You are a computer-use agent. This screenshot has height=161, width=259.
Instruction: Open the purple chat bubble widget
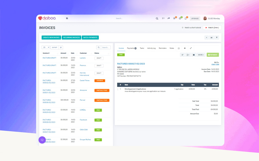(42, 140)
